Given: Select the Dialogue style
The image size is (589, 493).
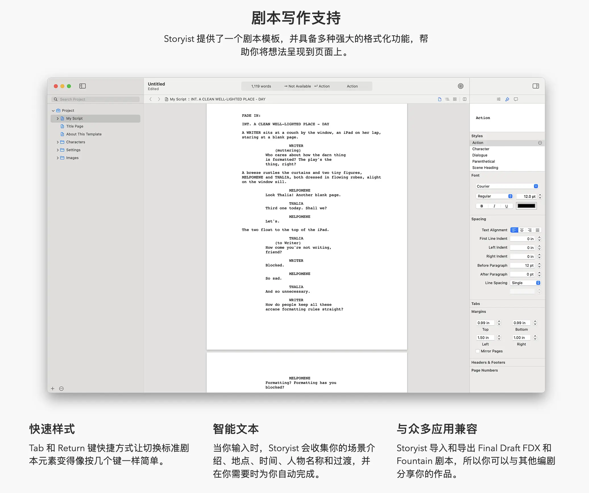Looking at the screenshot, I should point(480,155).
